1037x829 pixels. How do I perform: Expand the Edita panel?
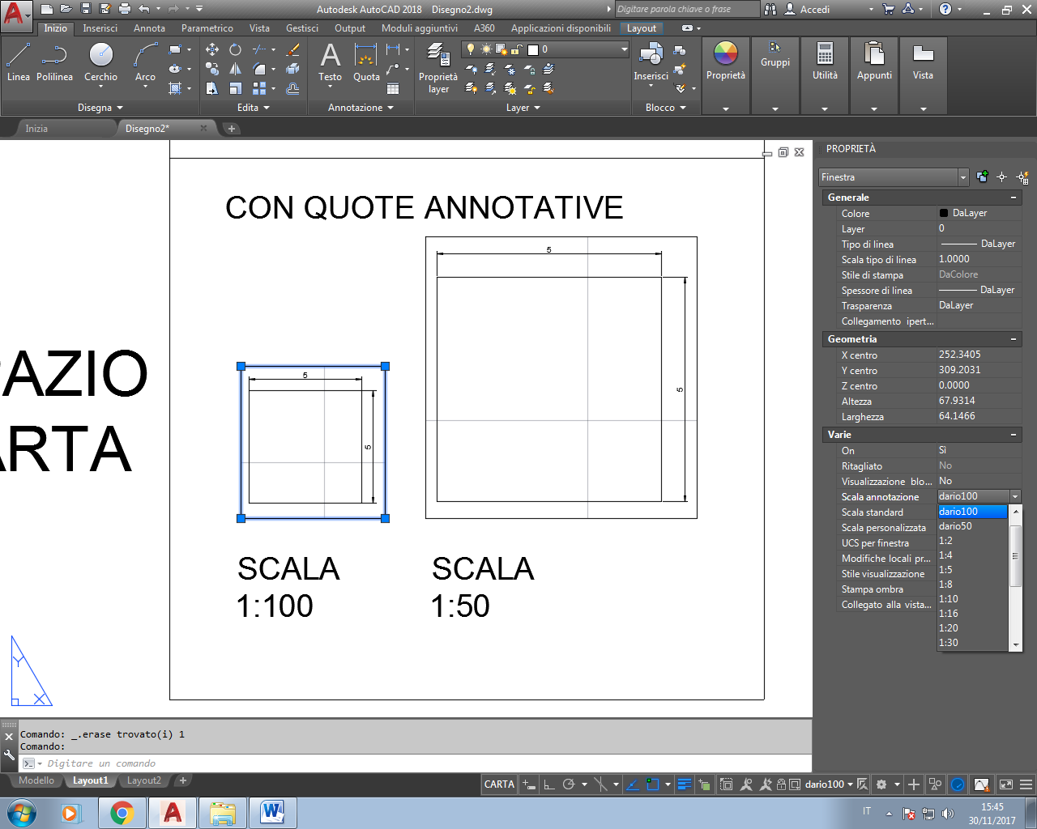pos(254,108)
